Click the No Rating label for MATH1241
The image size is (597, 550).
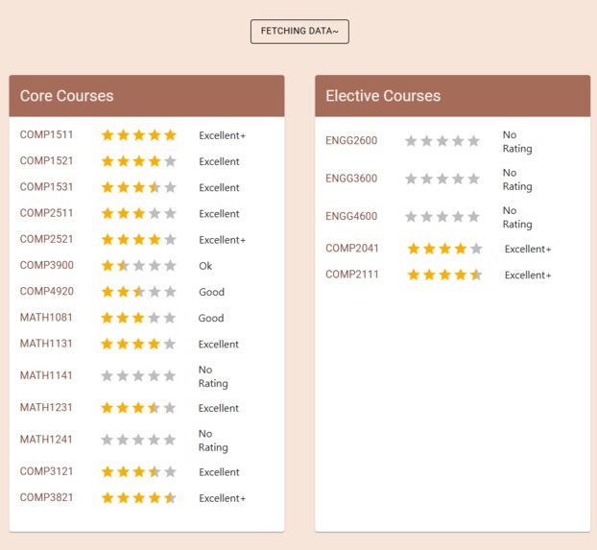213,441
